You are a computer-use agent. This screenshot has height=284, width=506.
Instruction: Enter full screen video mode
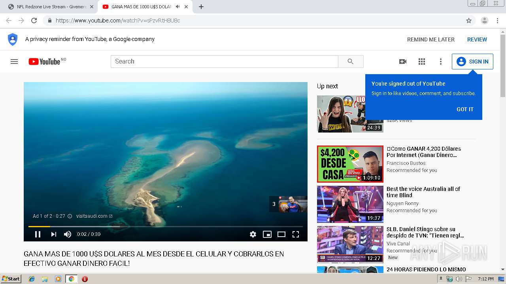[x=296, y=234]
